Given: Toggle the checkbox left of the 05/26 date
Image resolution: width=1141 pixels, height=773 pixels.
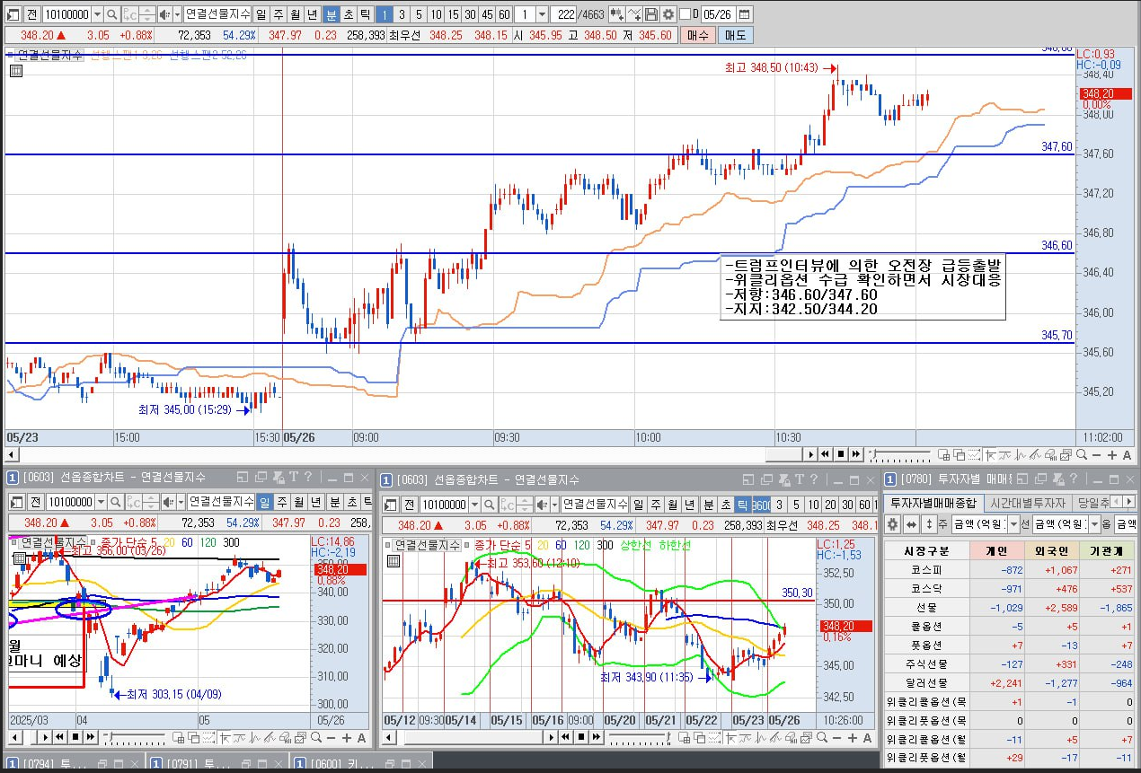Looking at the screenshot, I should [x=685, y=14].
